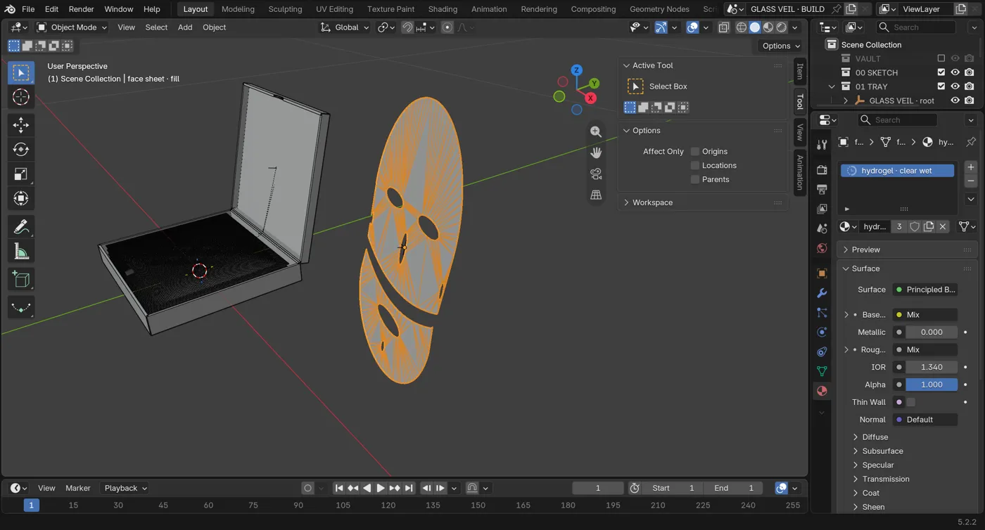Switch viewport to wireframe shading

[x=742, y=27]
